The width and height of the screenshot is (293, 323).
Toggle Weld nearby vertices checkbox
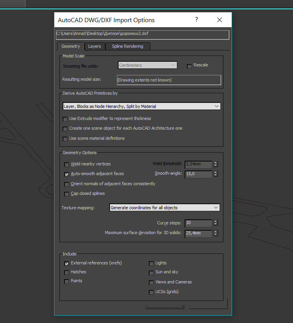click(66, 164)
